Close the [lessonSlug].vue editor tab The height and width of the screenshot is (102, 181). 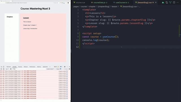coord(156,3)
